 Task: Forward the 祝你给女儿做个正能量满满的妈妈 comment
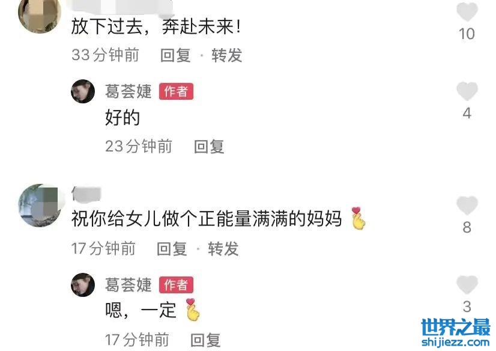point(223,248)
